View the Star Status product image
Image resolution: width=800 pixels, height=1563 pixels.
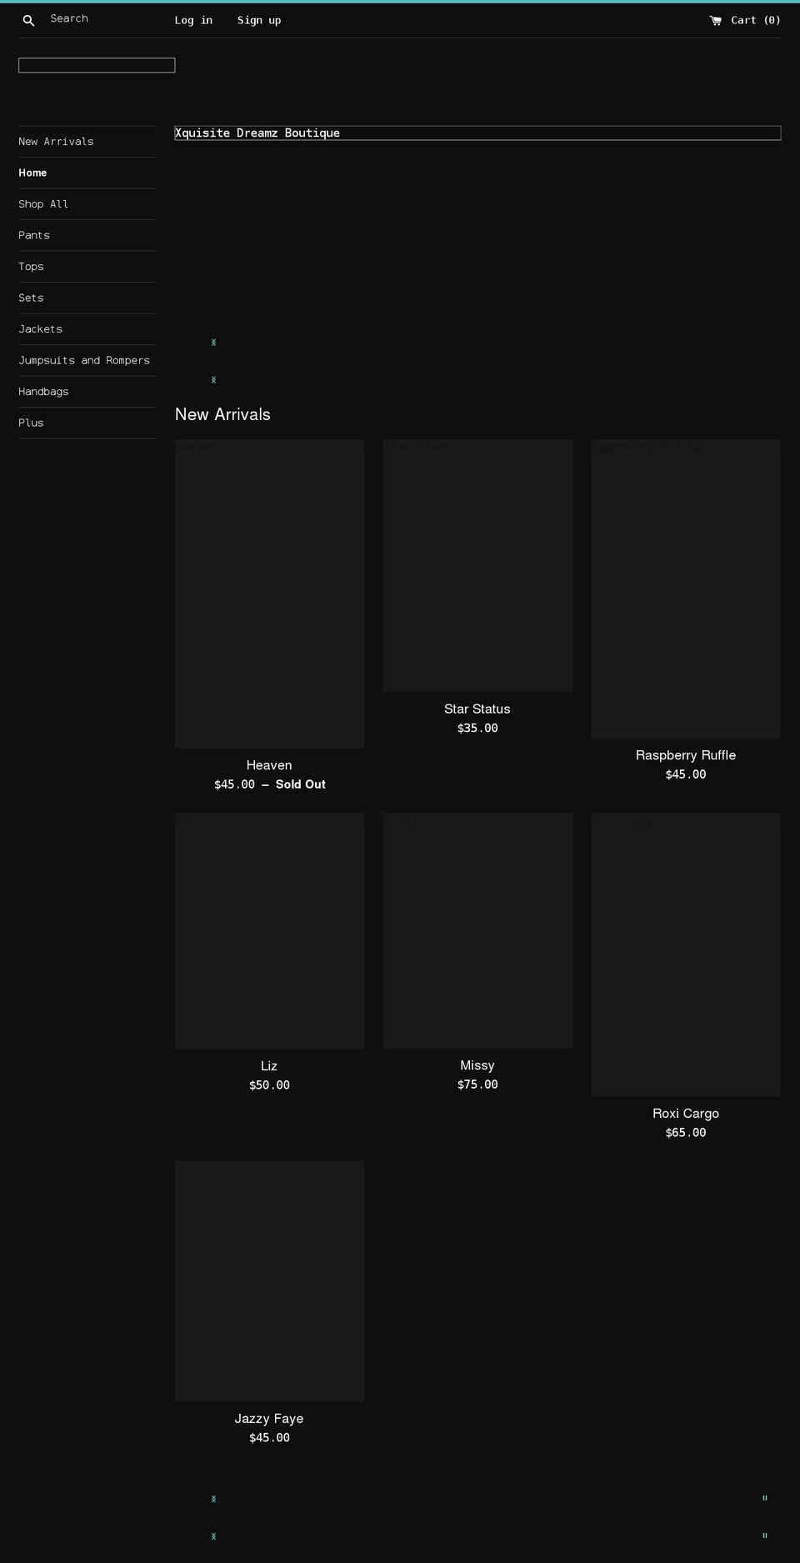click(x=477, y=565)
